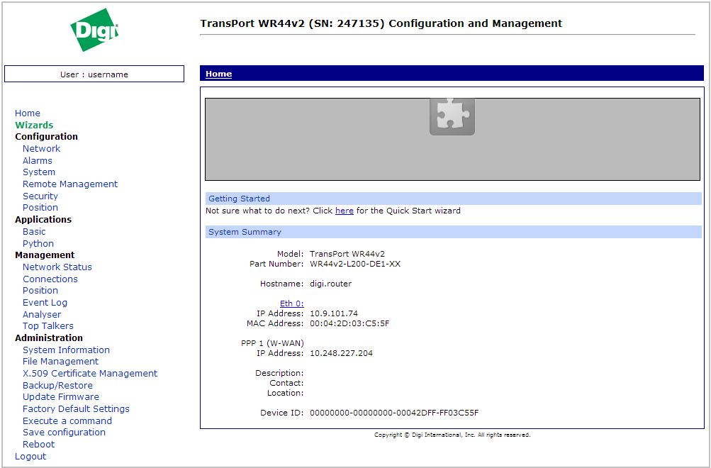
Task: Open Python under Applications
Action: click(x=38, y=244)
